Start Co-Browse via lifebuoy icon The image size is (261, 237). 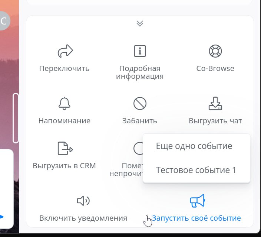tap(215, 51)
